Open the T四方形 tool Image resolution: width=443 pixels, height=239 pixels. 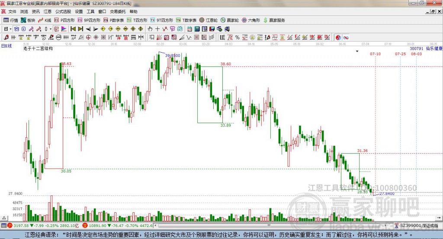click(x=137, y=20)
